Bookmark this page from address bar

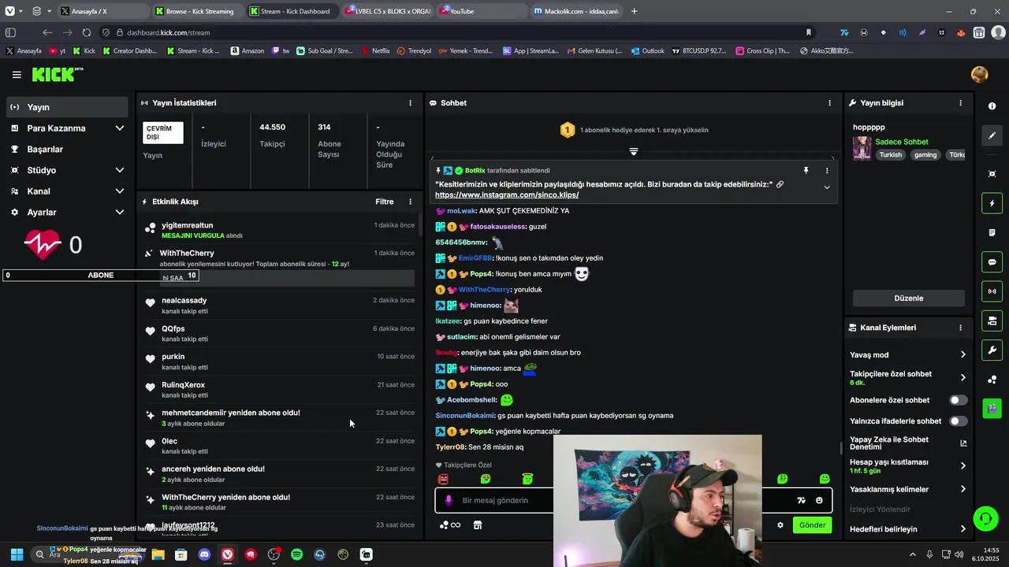click(x=808, y=32)
